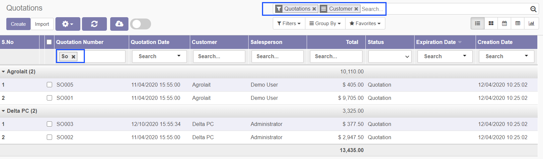Open the gear settings dropdown button
543x159 pixels.
(x=68, y=24)
